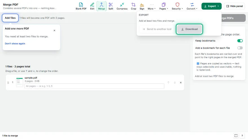Click the Add files button
This screenshot has height=139, width=248.
pyautogui.click(x=10, y=18)
